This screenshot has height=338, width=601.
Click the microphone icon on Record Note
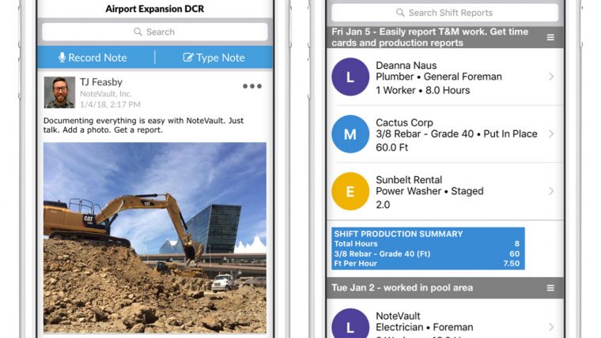click(62, 58)
